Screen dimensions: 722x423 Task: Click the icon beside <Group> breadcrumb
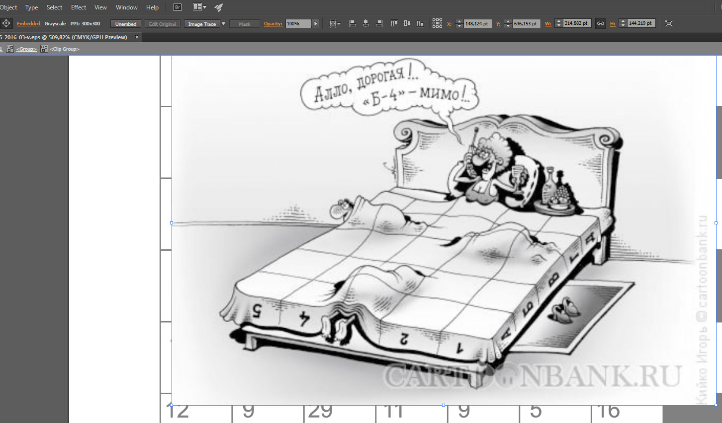[10, 49]
